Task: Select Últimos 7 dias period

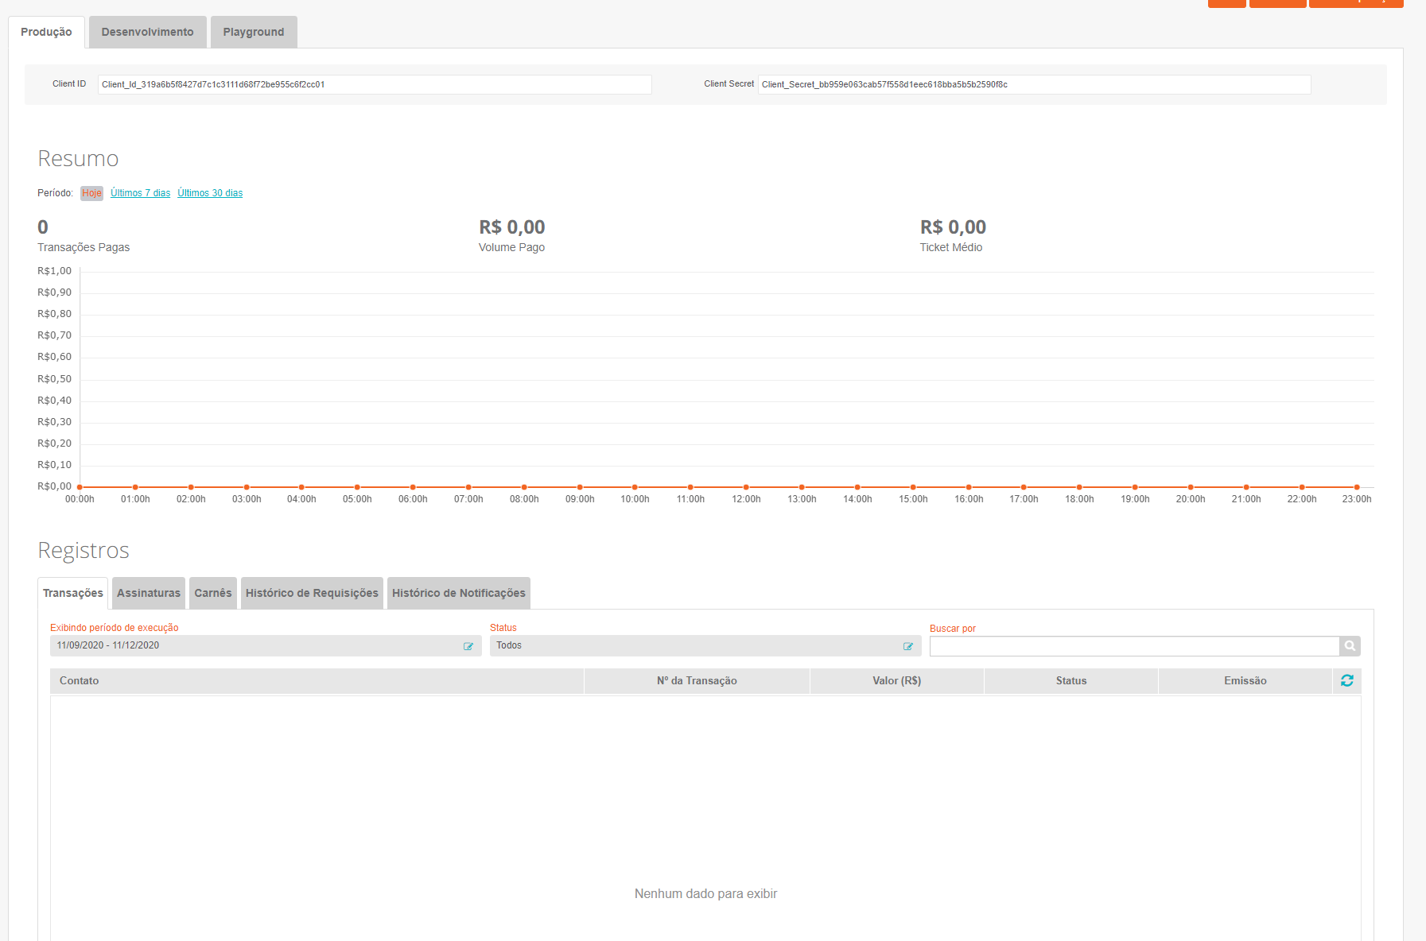Action: (140, 193)
